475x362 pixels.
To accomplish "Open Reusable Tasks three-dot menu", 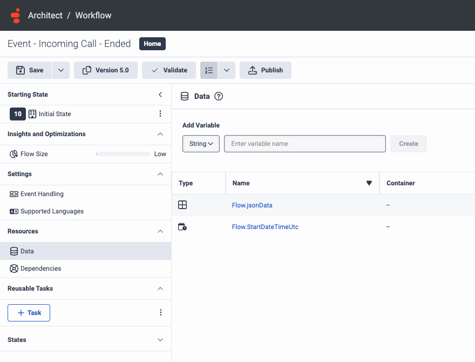I will [160, 312].
